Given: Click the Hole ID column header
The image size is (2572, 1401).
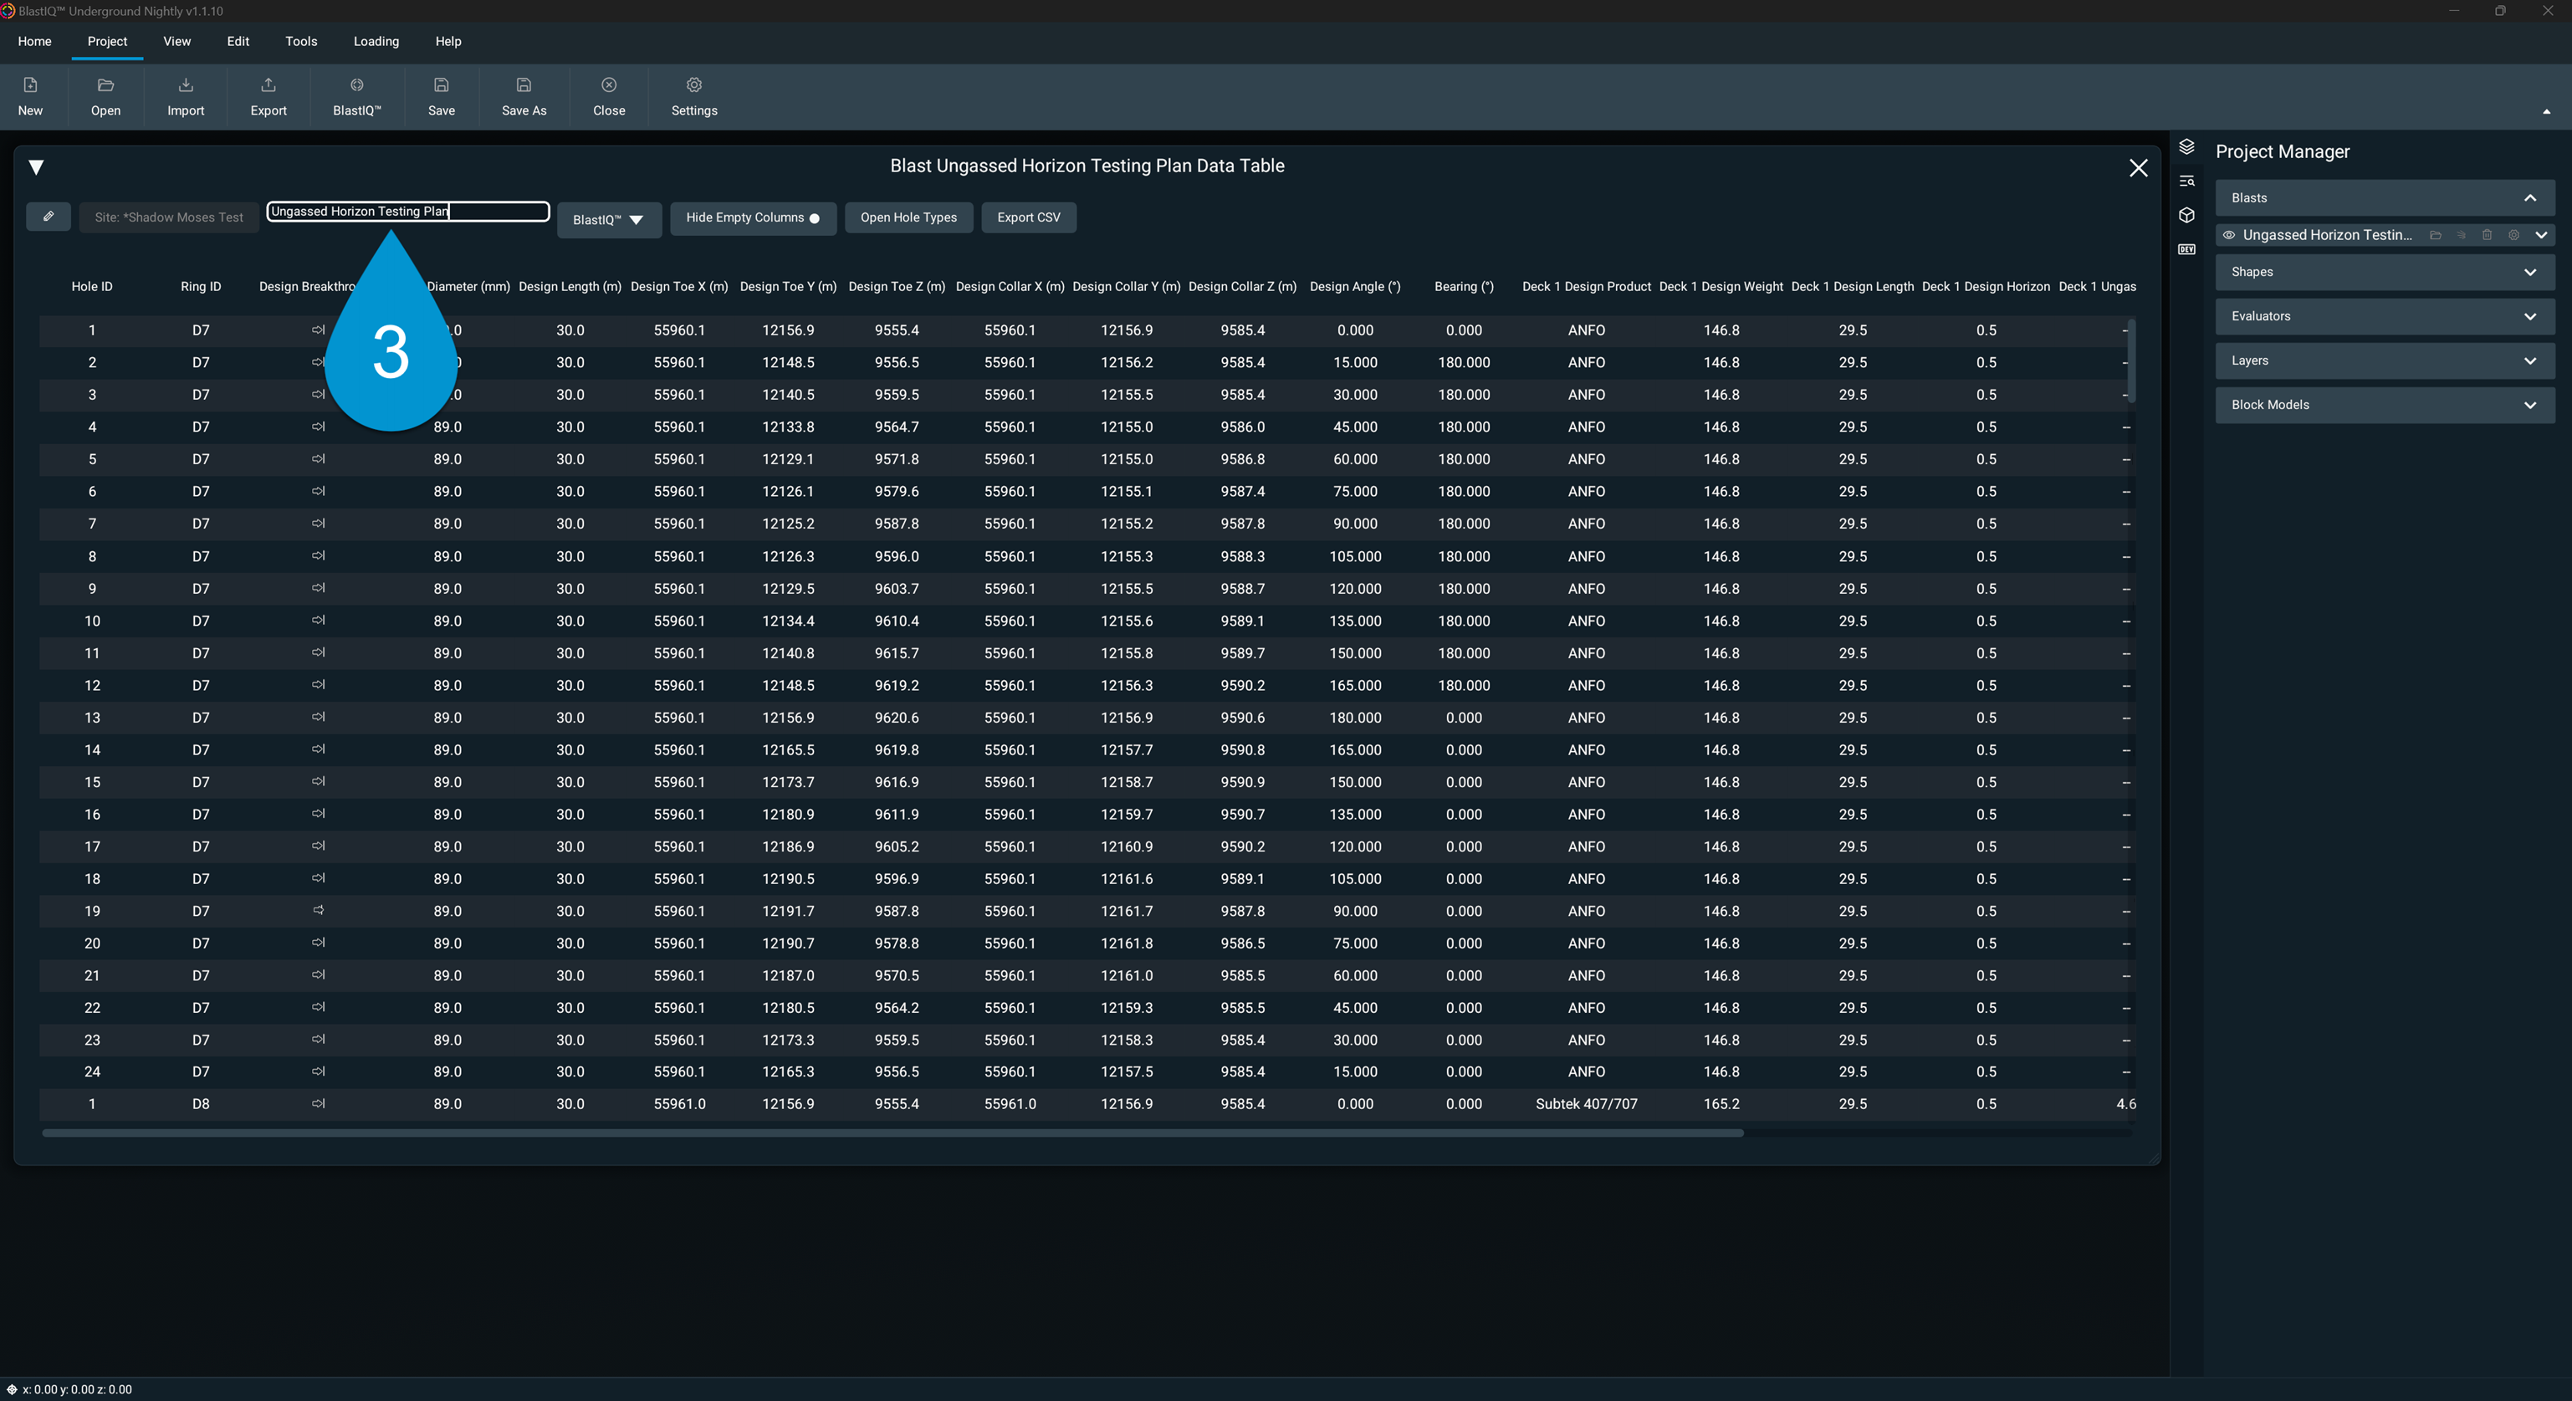Looking at the screenshot, I should click(x=92, y=287).
